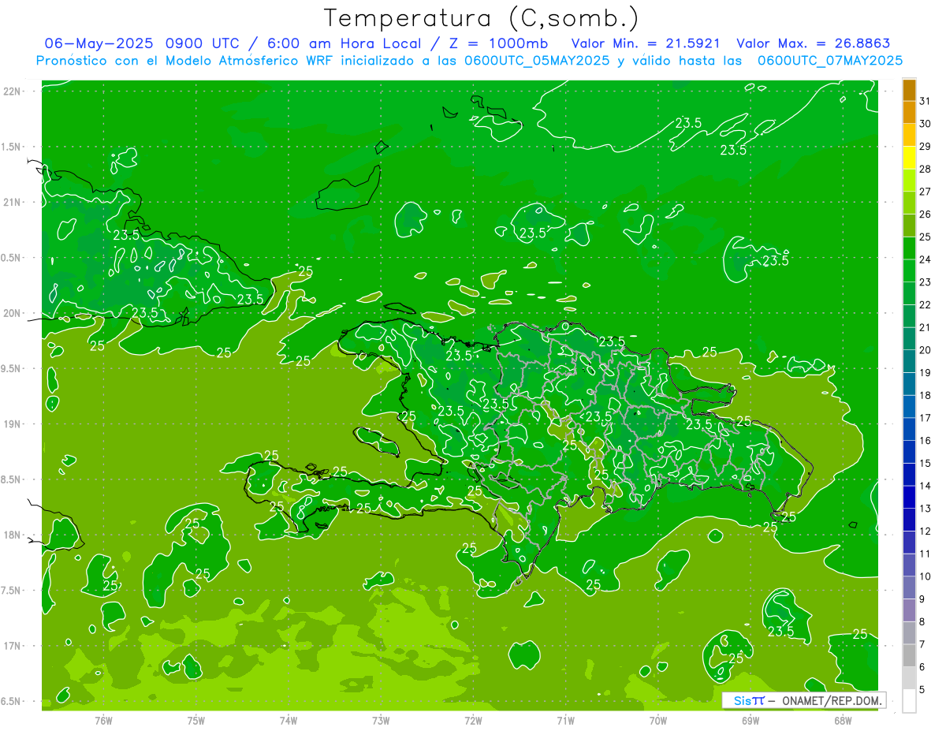Click the purple colorbar swatch between 9 and 10
Image resolution: width=946 pixels, height=731 pixels.
[x=910, y=588]
